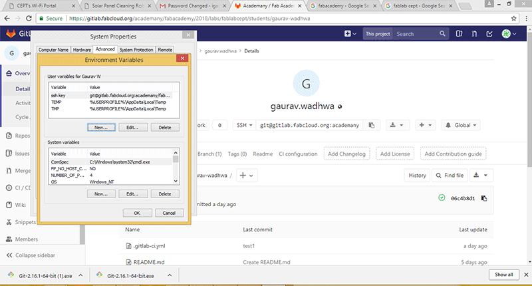Open the new item plus menu in navbar
532x286 pixels.
(x=350, y=33)
